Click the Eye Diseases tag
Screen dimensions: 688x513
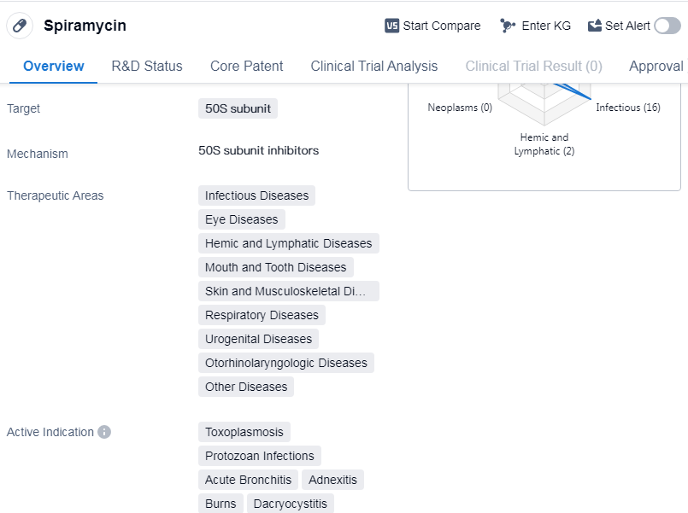tap(242, 219)
